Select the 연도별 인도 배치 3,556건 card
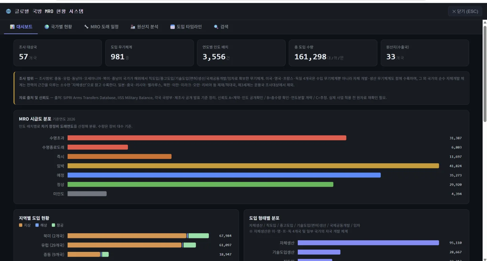 pyautogui.click(x=241, y=53)
